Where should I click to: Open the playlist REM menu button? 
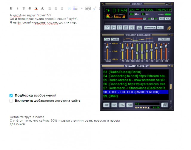pyautogui.click(x=114, y=105)
